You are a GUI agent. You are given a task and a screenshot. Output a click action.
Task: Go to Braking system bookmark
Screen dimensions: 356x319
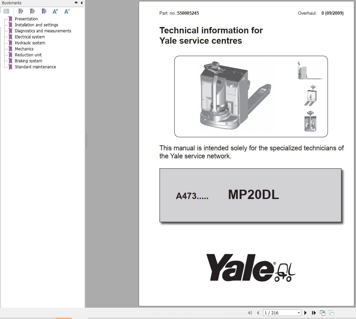[x=28, y=61]
